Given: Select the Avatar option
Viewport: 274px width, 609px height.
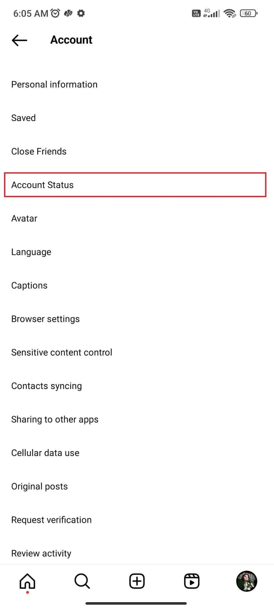Looking at the screenshot, I should (x=137, y=218).
